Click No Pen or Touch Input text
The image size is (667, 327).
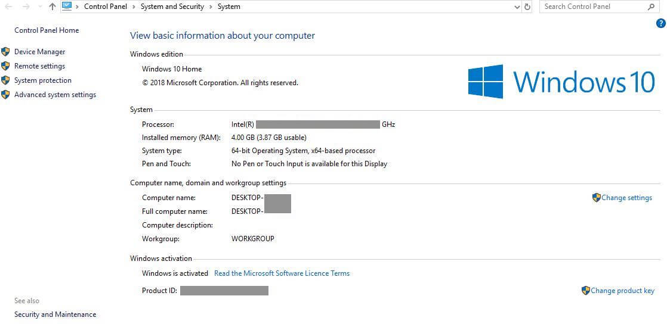[x=309, y=163]
